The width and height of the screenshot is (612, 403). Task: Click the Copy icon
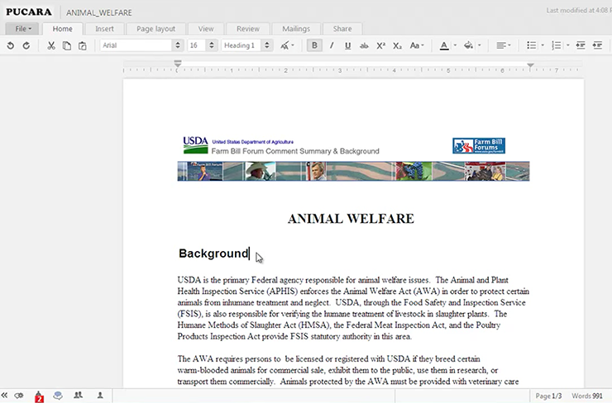coord(67,45)
